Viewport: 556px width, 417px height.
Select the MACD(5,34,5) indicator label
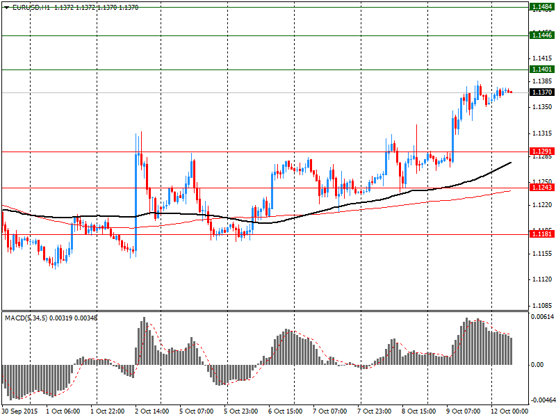click(26, 318)
